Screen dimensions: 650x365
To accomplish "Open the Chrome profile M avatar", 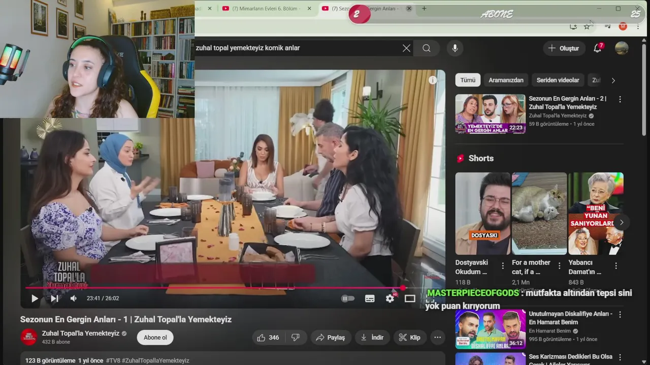I will pos(623,26).
